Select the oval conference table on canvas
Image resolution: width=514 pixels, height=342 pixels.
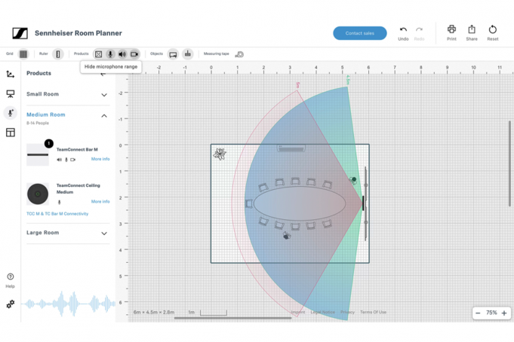click(300, 203)
